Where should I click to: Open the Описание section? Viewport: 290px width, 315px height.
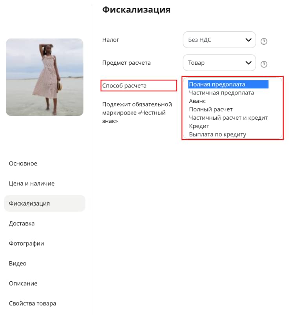click(23, 284)
